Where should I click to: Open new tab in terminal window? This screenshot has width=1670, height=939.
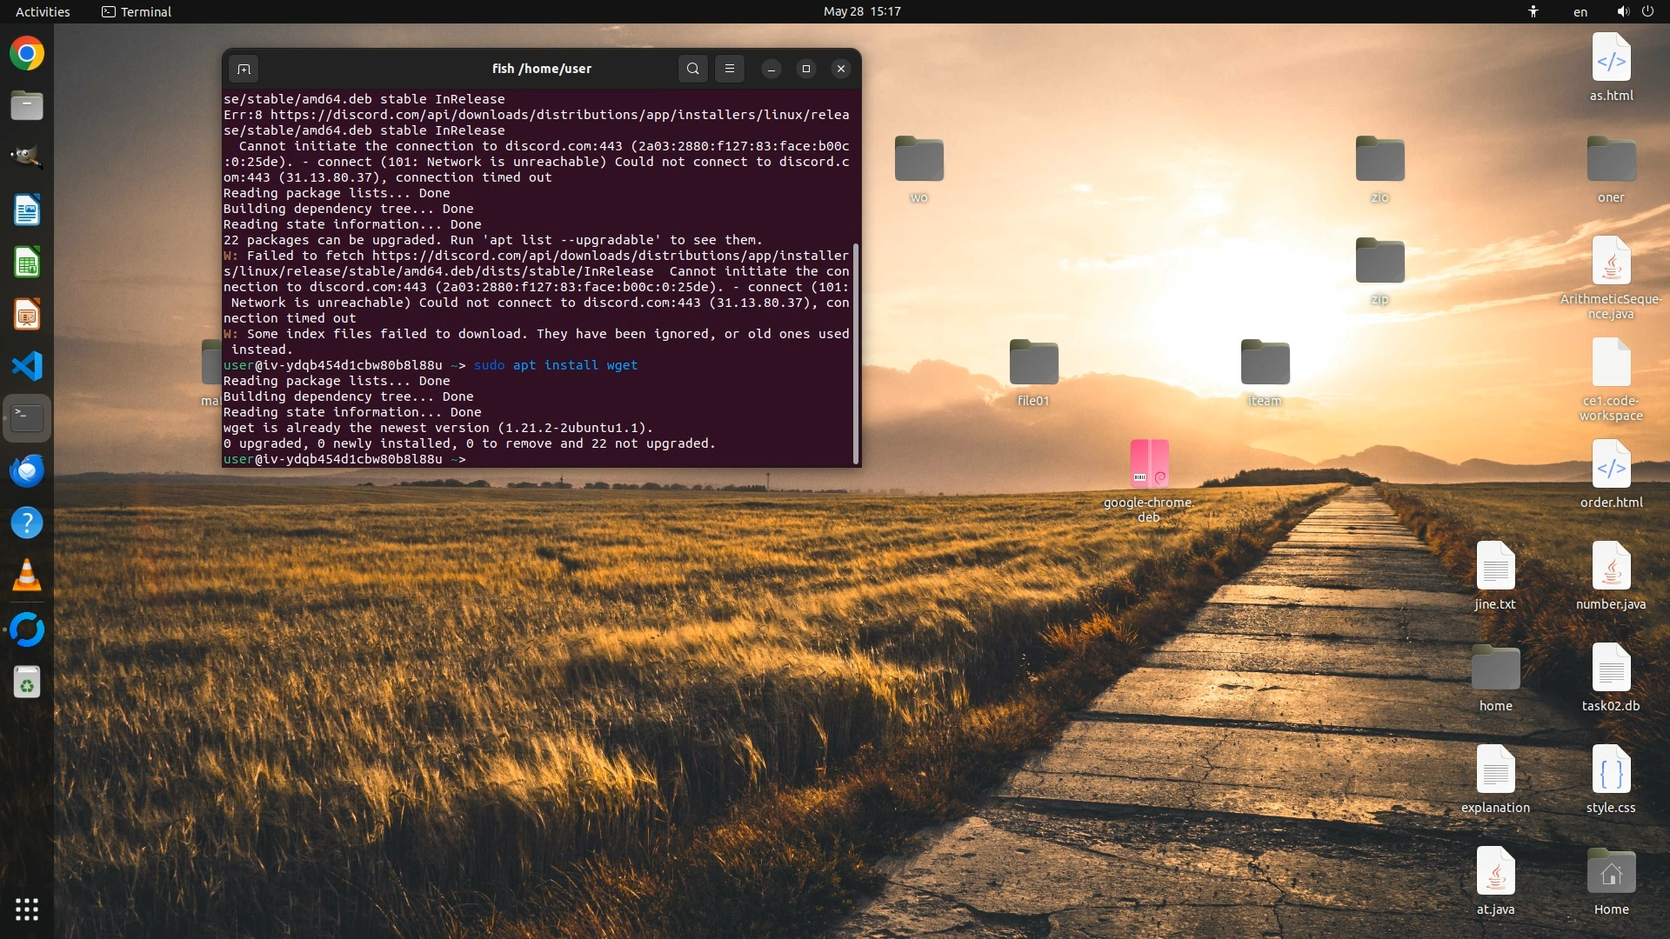(x=244, y=69)
